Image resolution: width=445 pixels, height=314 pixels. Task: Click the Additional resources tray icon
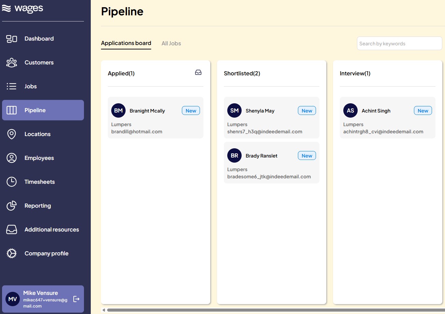pos(12,230)
